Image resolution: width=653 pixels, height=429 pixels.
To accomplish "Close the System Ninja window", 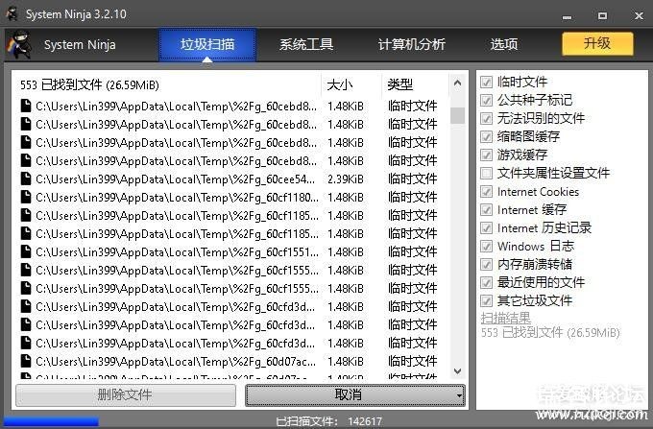I will click(639, 15).
